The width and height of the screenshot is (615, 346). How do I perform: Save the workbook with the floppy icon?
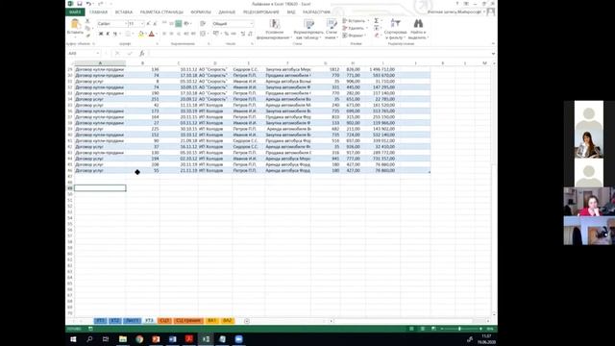(x=80, y=4)
